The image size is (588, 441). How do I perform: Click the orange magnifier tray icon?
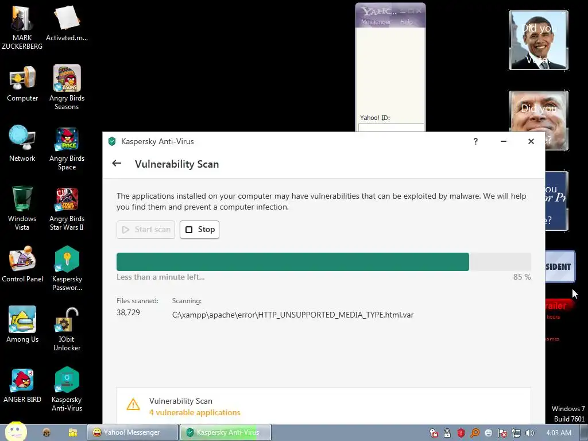[475, 433]
